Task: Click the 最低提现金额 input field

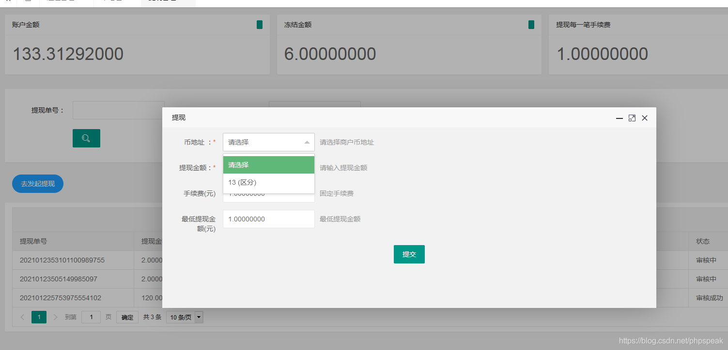Action: (x=269, y=219)
